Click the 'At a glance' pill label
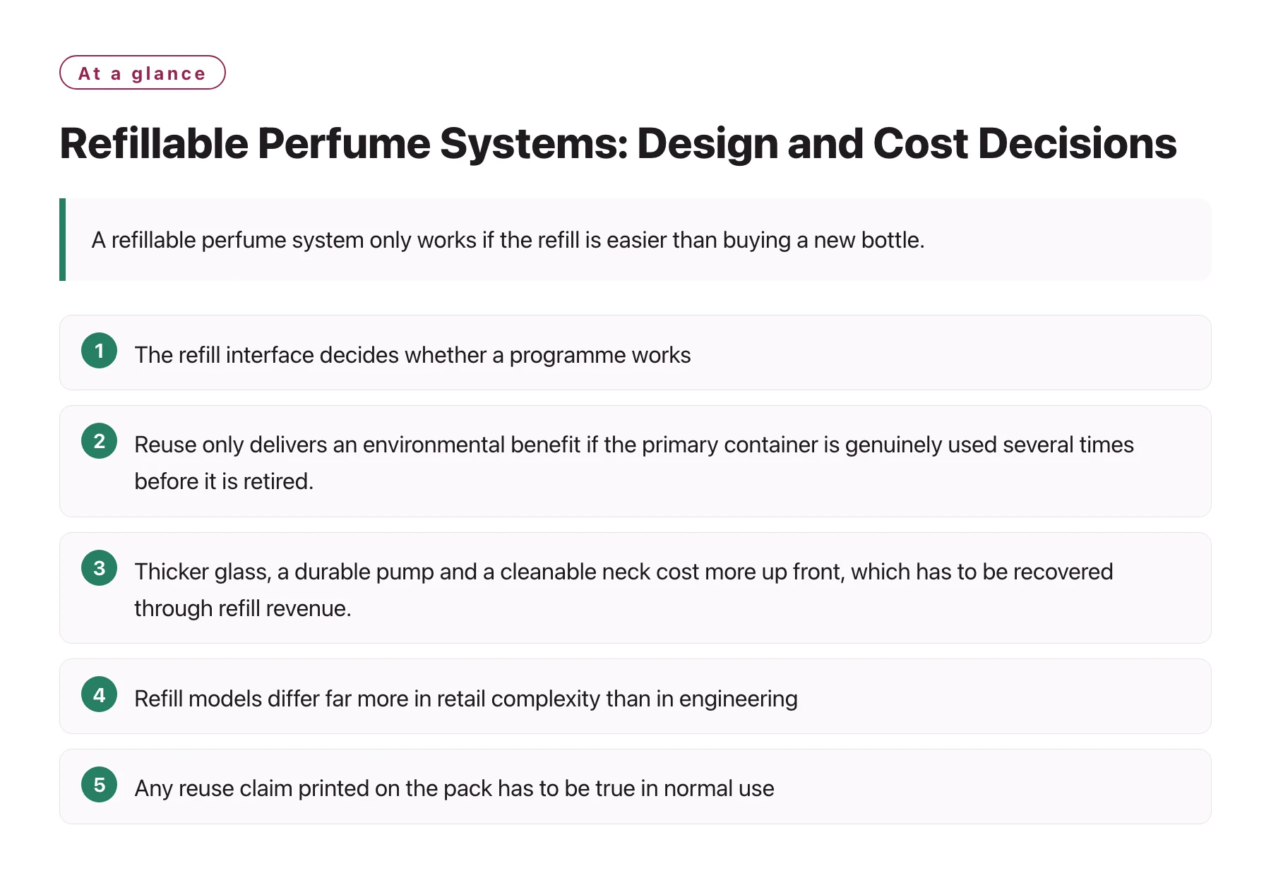Screen dimensions: 1271x873 (143, 73)
